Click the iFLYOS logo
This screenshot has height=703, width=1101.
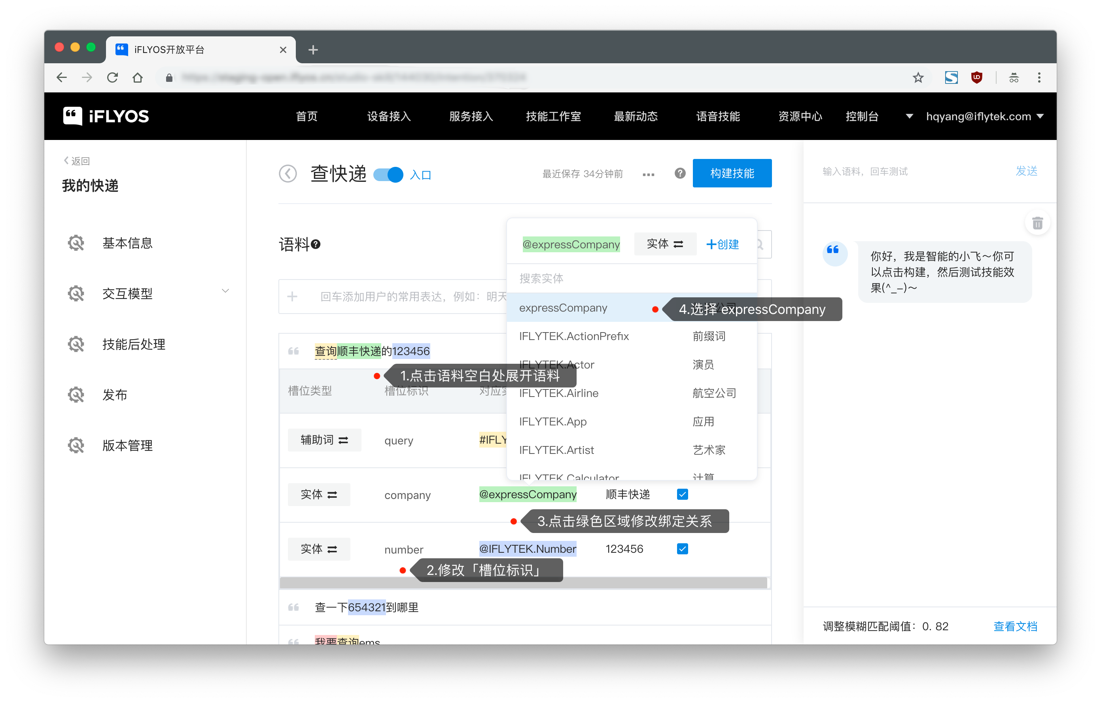click(106, 116)
